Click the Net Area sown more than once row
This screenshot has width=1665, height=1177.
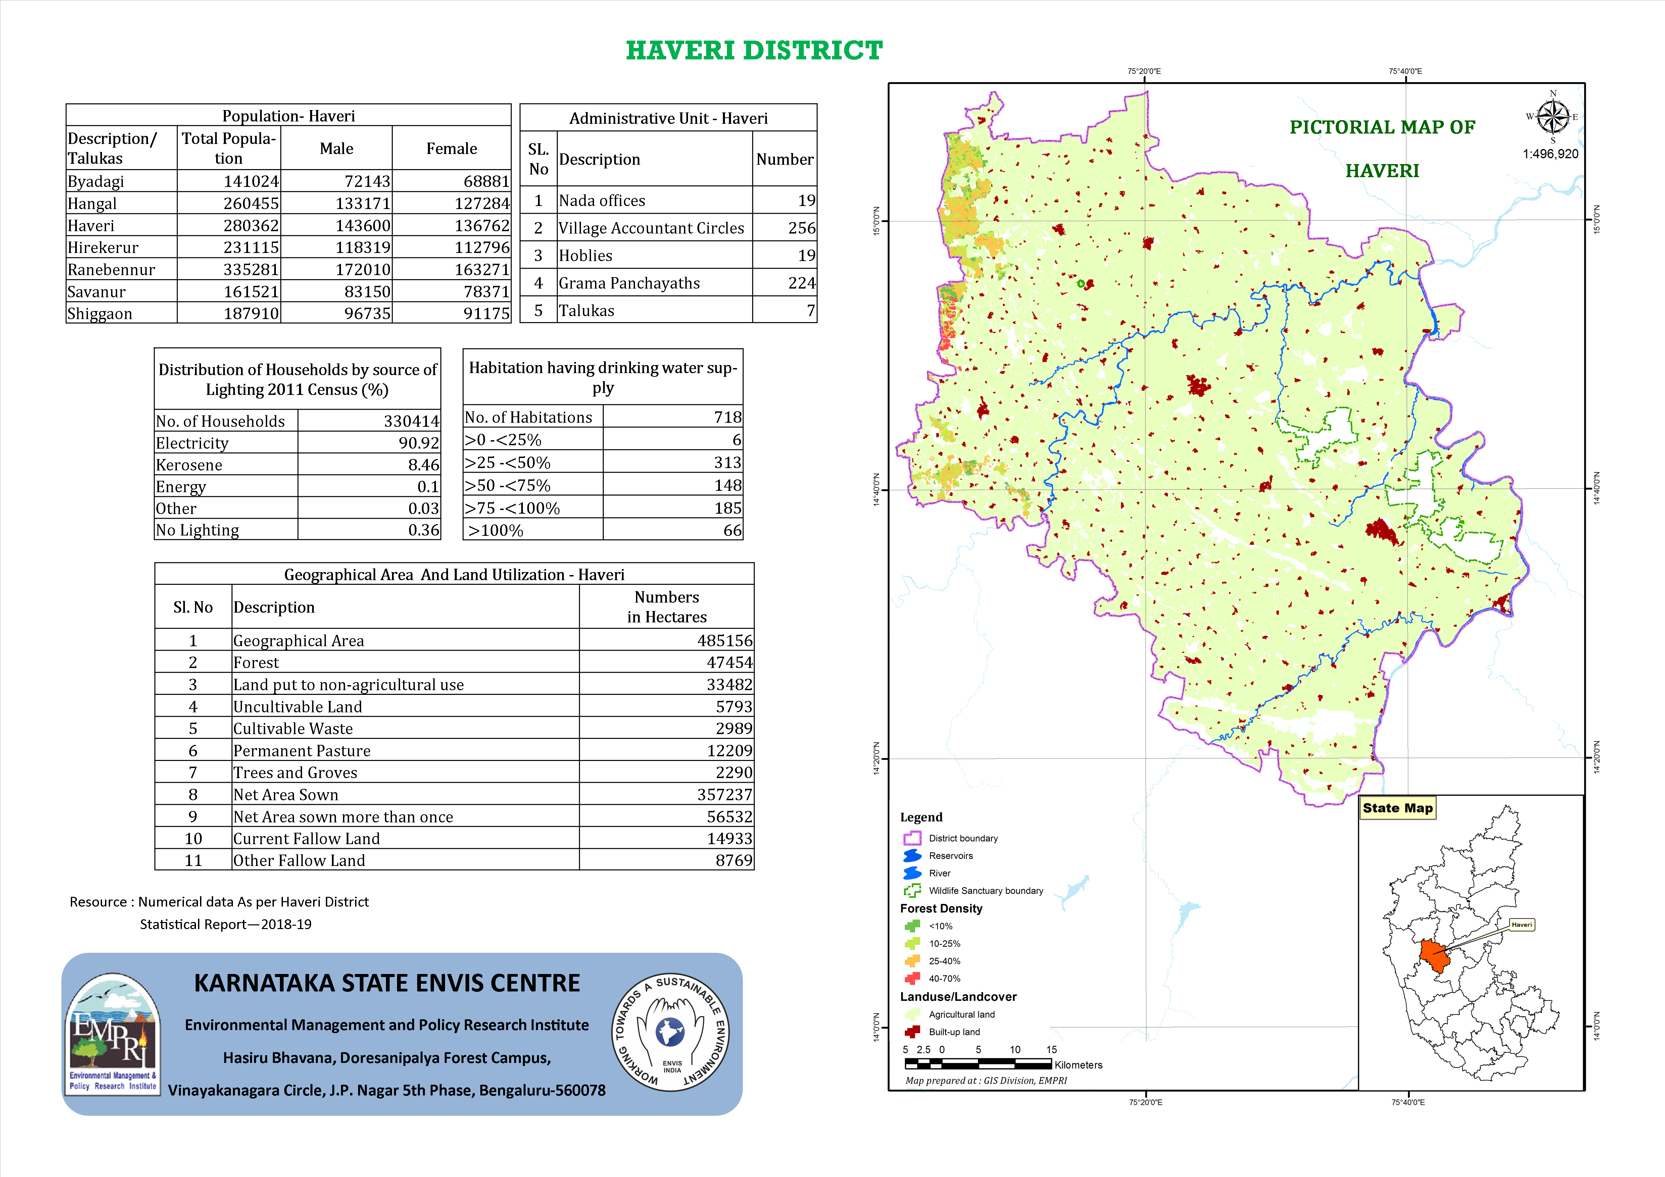point(454,816)
